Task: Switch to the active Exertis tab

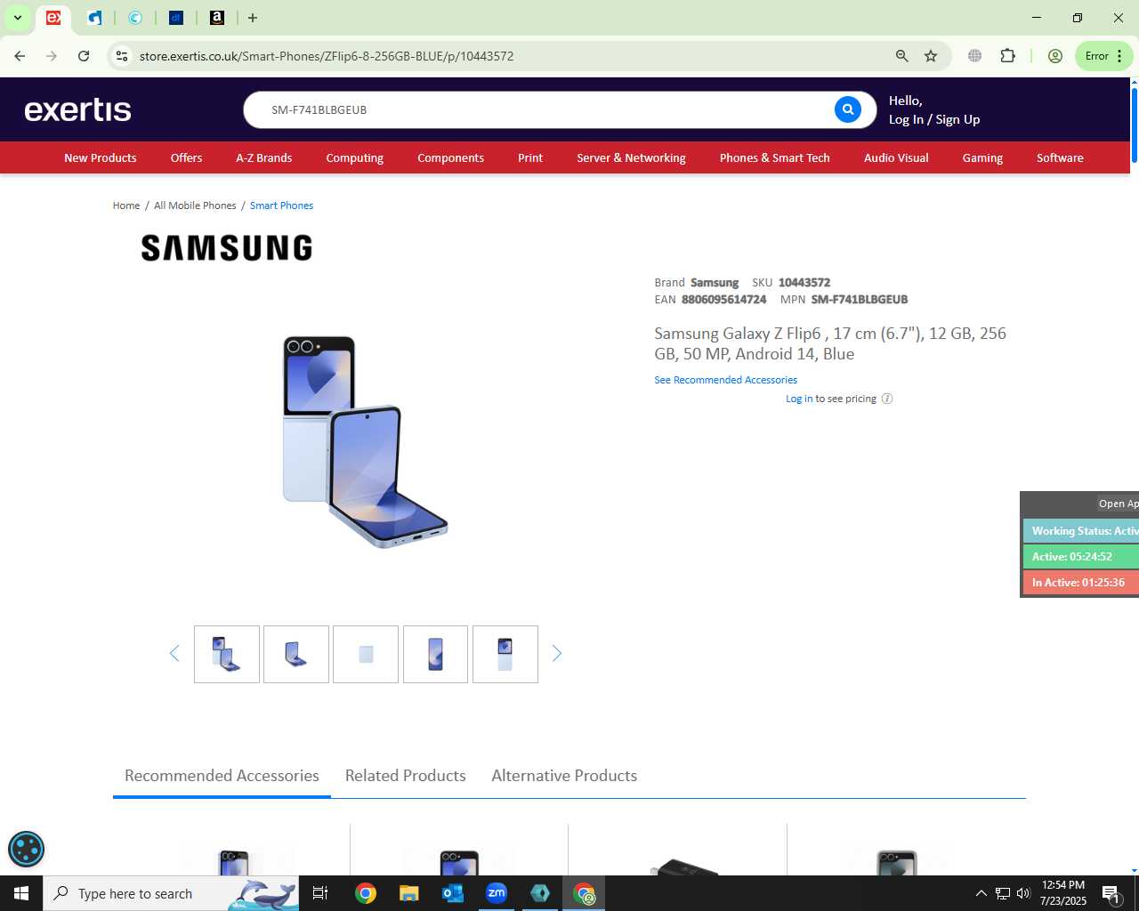Action: coord(53,18)
